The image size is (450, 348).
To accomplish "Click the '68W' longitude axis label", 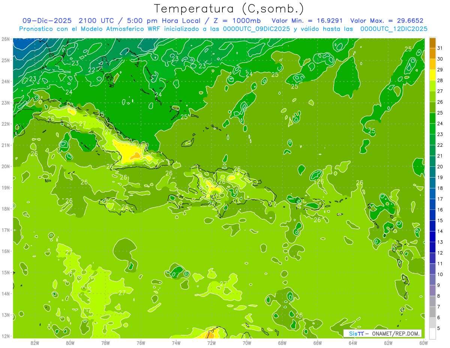I will [282, 343].
